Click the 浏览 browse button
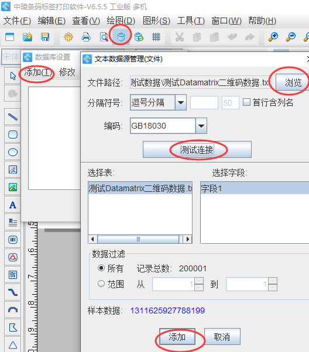 coord(293,82)
